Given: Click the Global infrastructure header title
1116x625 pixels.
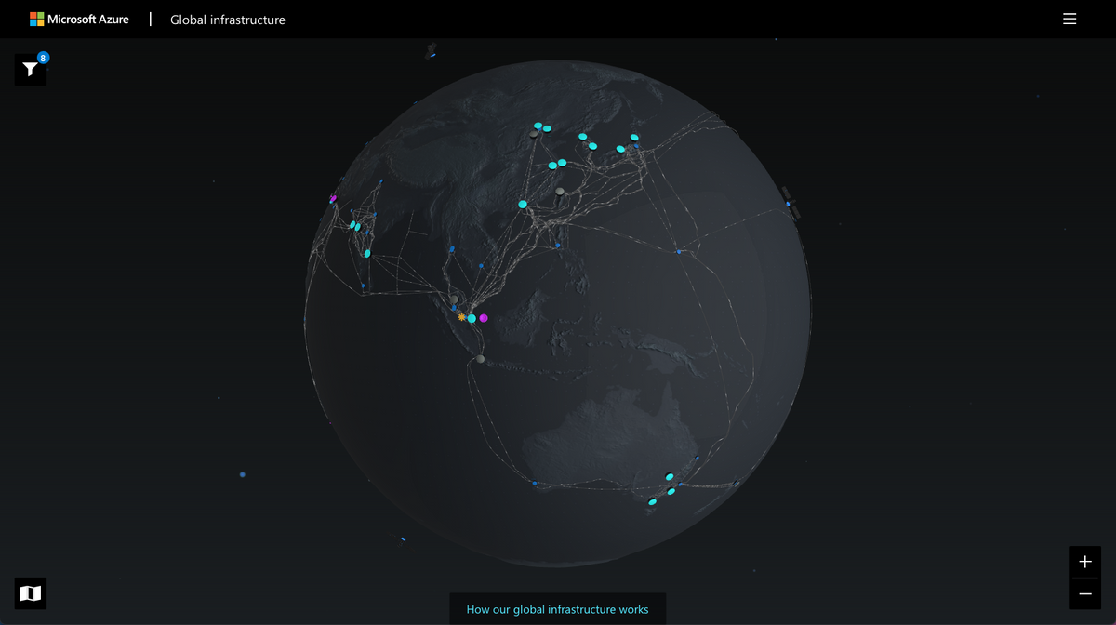Looking at the screenshot, I should point(227,20).
